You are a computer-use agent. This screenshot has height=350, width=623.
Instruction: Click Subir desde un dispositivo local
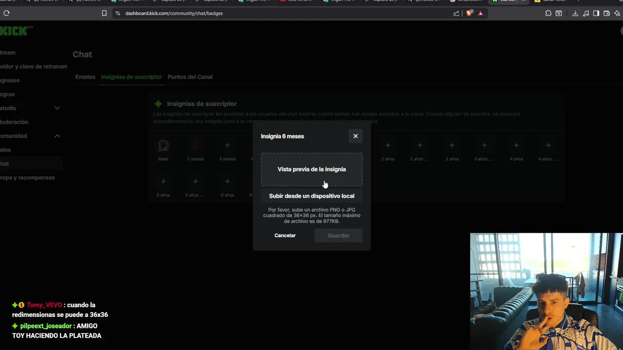tap(311, 196)
